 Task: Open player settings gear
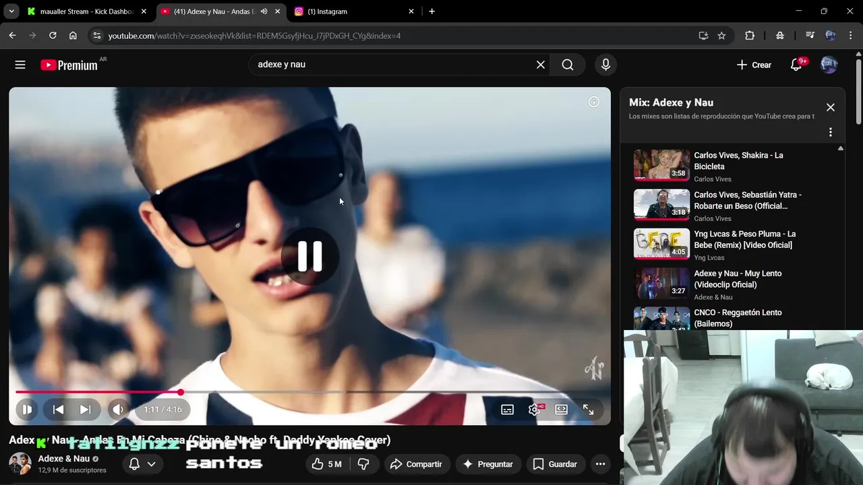coord(535,410)
